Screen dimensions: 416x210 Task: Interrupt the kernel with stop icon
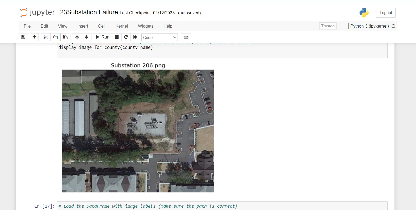pyautogui.click(x=116, y=37)
